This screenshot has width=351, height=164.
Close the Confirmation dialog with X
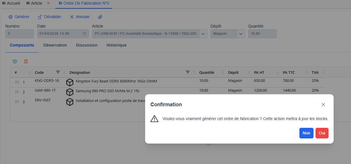[323, 105]
